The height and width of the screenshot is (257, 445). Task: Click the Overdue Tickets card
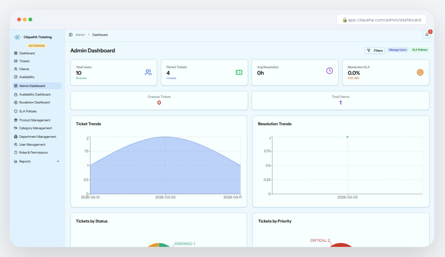tap(159, 100)
